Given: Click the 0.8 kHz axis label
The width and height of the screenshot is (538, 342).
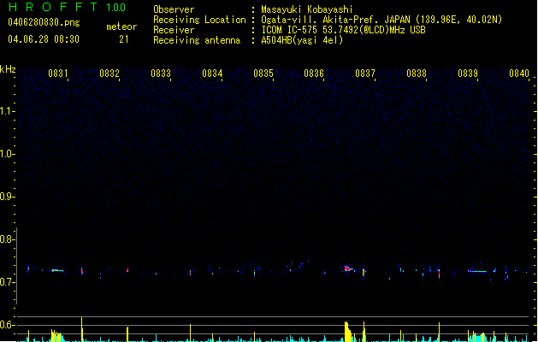Looking at the screenshot, I should coord(7,239).
